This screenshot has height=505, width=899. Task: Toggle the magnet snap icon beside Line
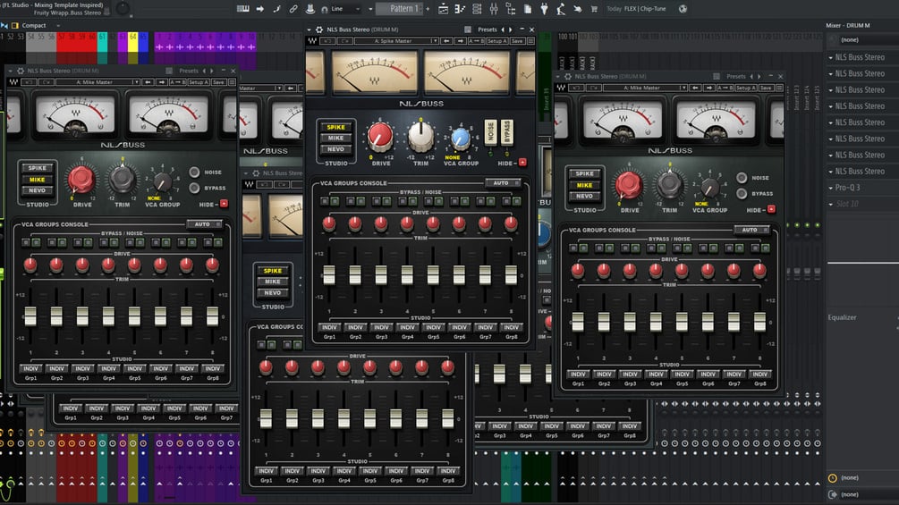click(325, 9)
